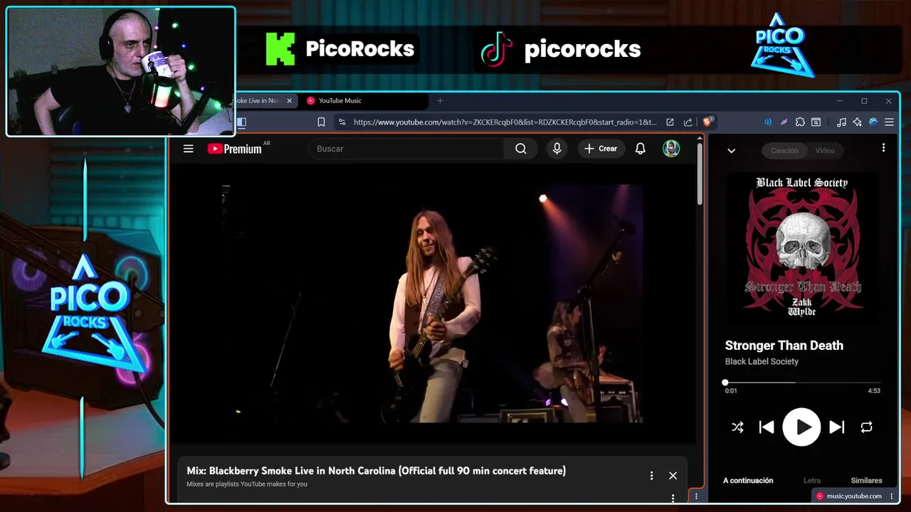The height and width of the screenshot is (512, 911).
Task: Open the A continuación tab
Action: (748, 481)
